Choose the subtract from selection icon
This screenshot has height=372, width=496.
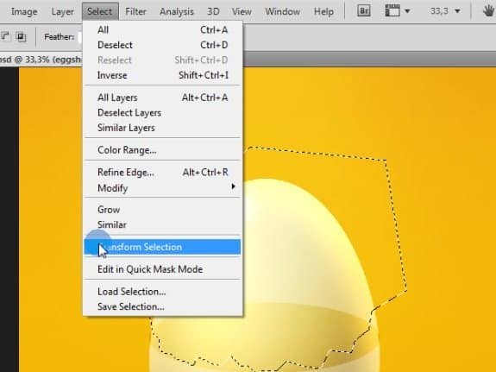[4, 37]
